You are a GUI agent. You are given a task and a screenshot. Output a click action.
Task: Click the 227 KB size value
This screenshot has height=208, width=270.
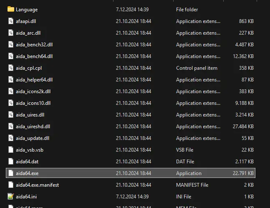(x=246, y=33)
